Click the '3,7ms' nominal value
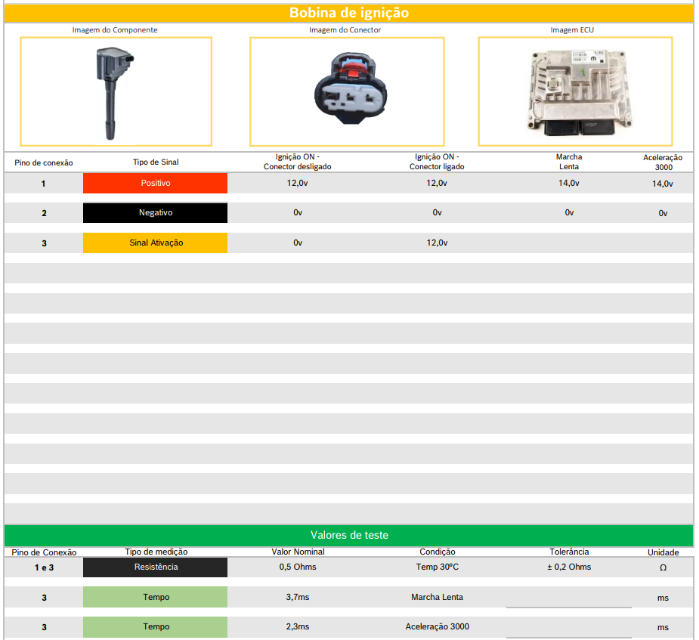Image resolution: width=699 pixels, height=640 pixels. (298, 597)
